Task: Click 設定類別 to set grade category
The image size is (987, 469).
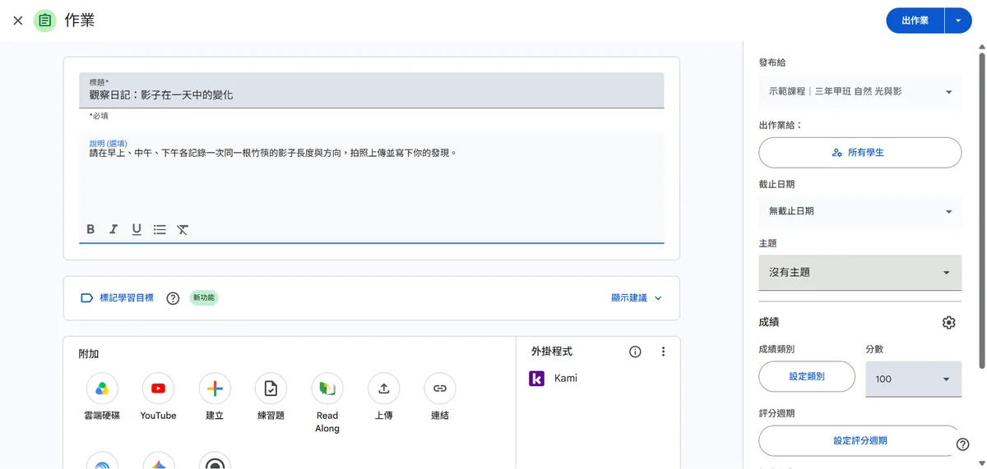Action: (x=807, y=376)
